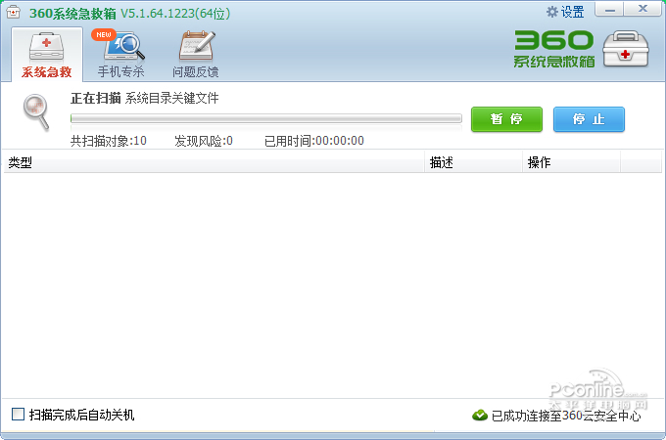Viewport: 666px width, 440px height.
Task: Open the 系统急救 first-aid kit tab icon
Action: point(46,46)
